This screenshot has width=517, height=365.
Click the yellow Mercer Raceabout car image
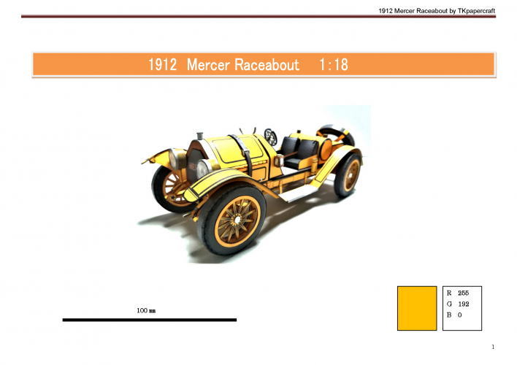pos(253,185)
